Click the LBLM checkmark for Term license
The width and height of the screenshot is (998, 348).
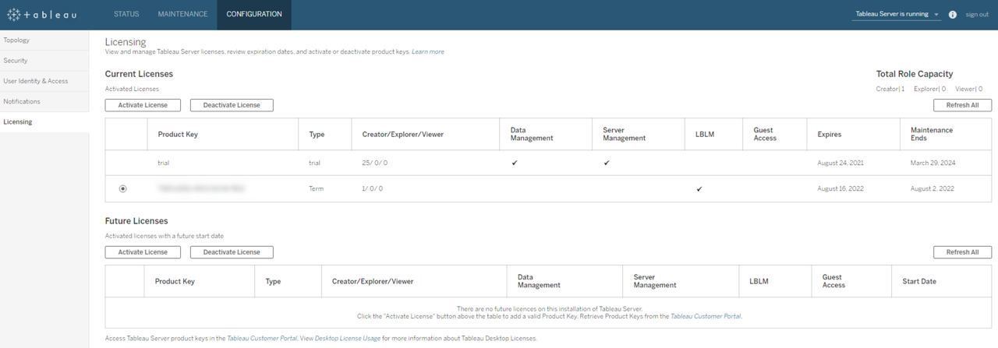pyautogui.click(x=699, y=188)
